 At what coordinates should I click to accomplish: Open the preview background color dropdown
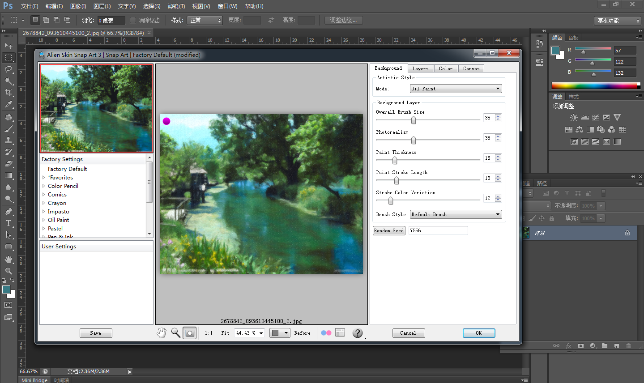pyautogui.click(x=280, y=333)
